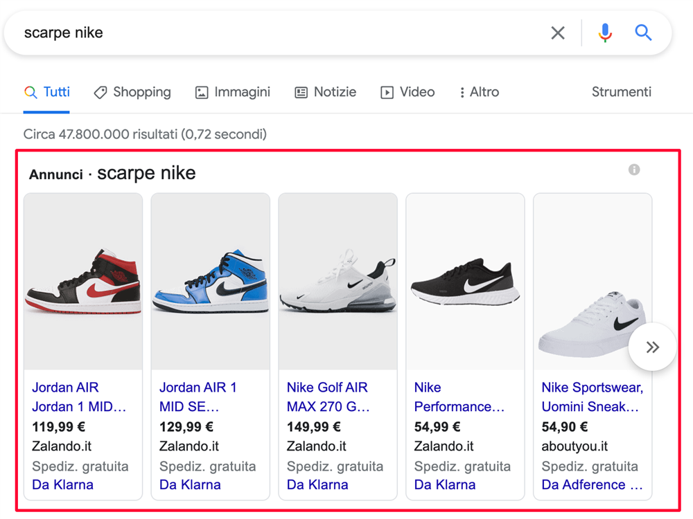Click the 'Da Adference …' link

[592, 484]
